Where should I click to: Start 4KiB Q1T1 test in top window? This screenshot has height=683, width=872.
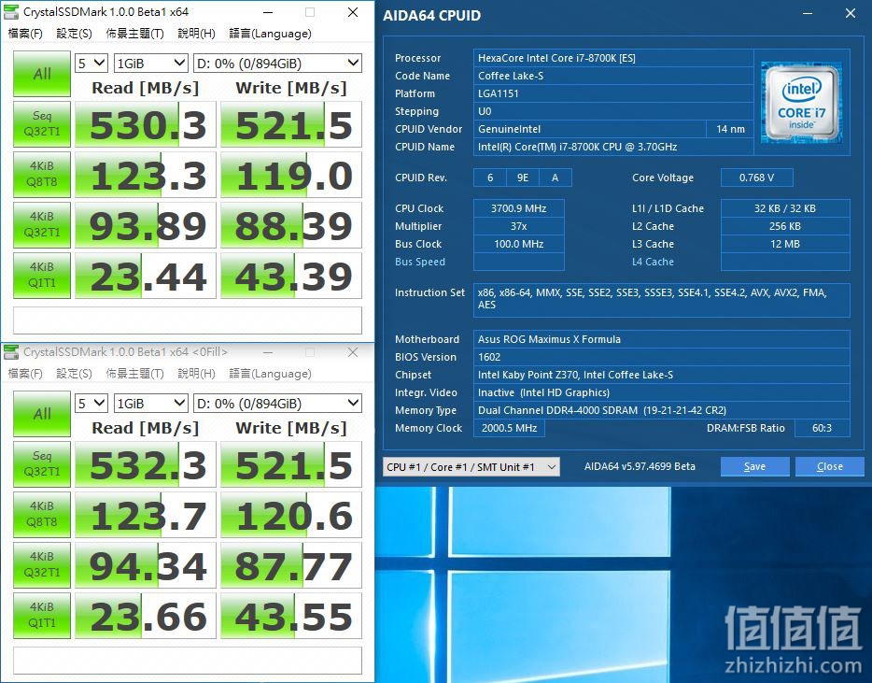(x=42, y=276)
